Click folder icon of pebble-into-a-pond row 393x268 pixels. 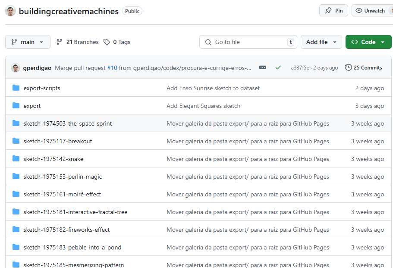(16, 247)
